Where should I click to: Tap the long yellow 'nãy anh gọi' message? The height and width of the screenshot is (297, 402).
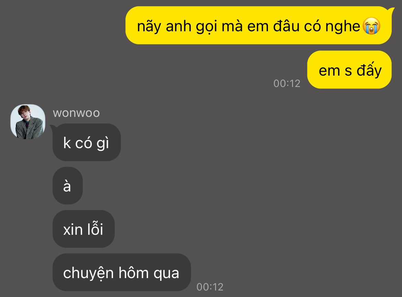click(258, 25)
